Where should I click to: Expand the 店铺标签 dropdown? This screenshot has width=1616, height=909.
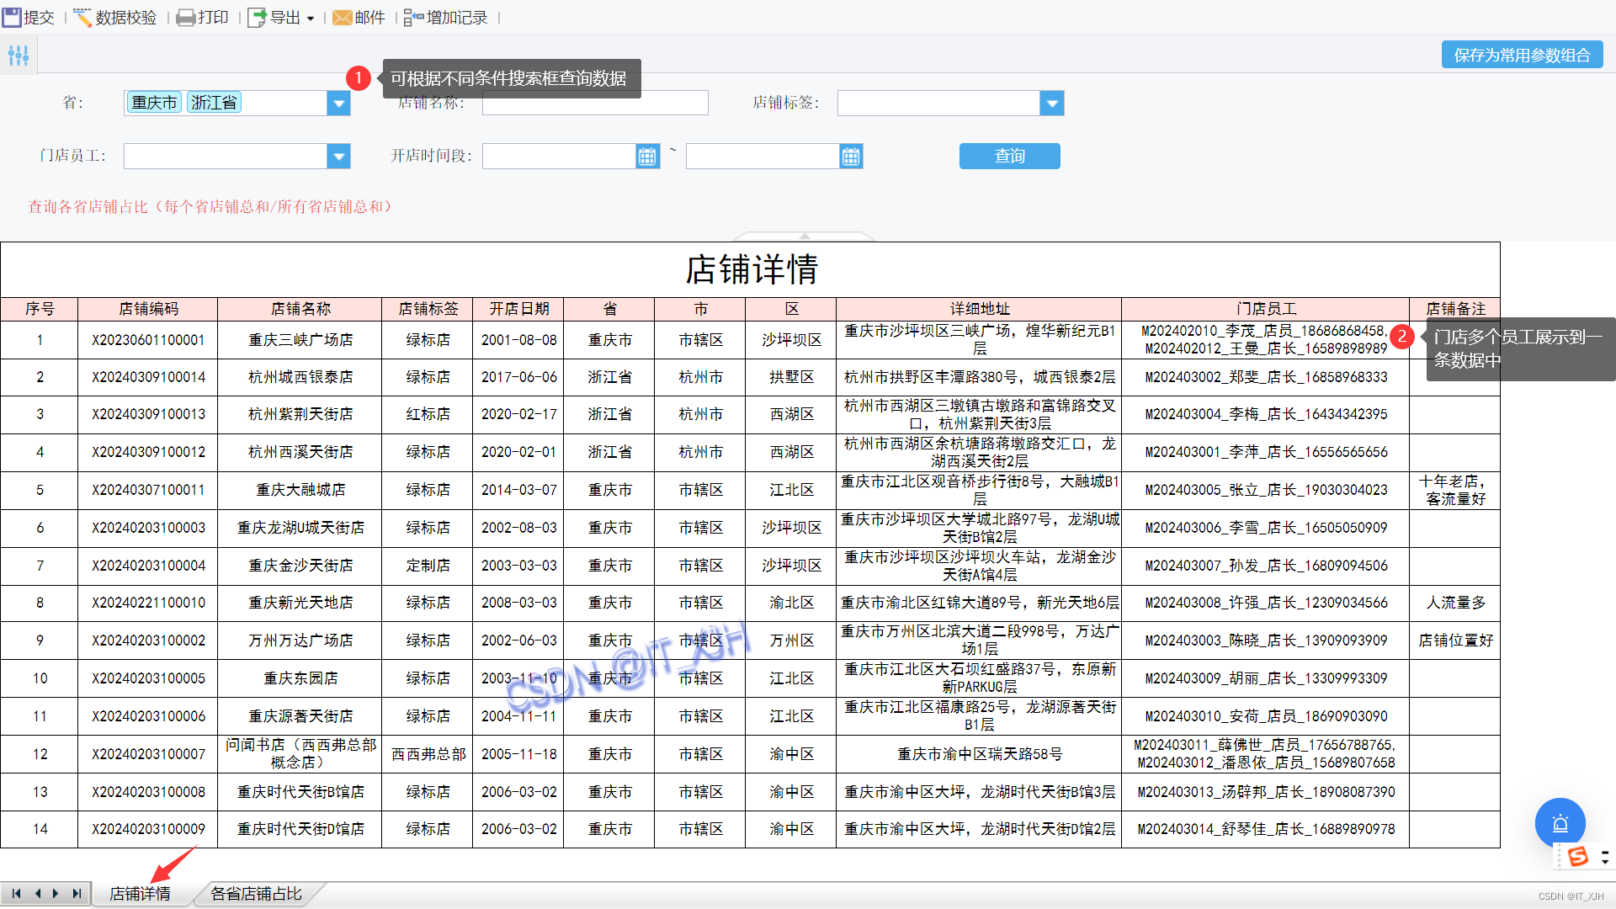click(1052, 104)
